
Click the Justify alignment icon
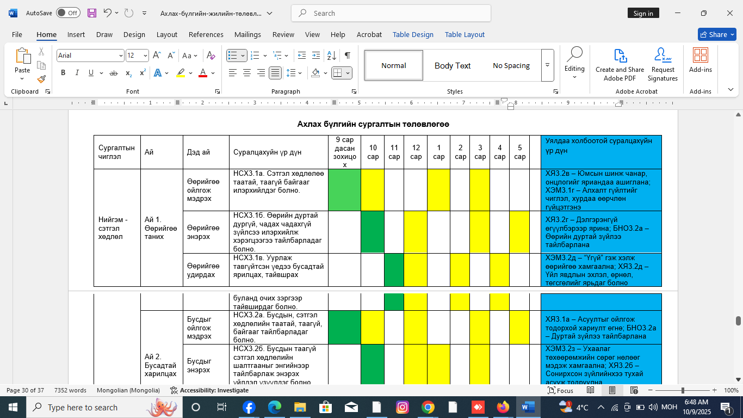[x=275, y=73]
